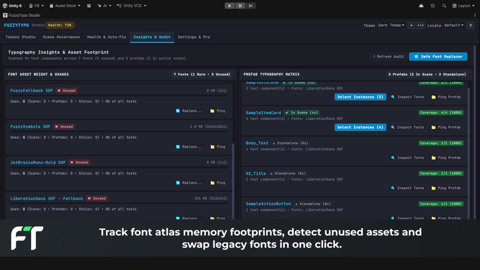Click the font list panel scrollbar
Screen dimensions: 480x270
[234, 181]
